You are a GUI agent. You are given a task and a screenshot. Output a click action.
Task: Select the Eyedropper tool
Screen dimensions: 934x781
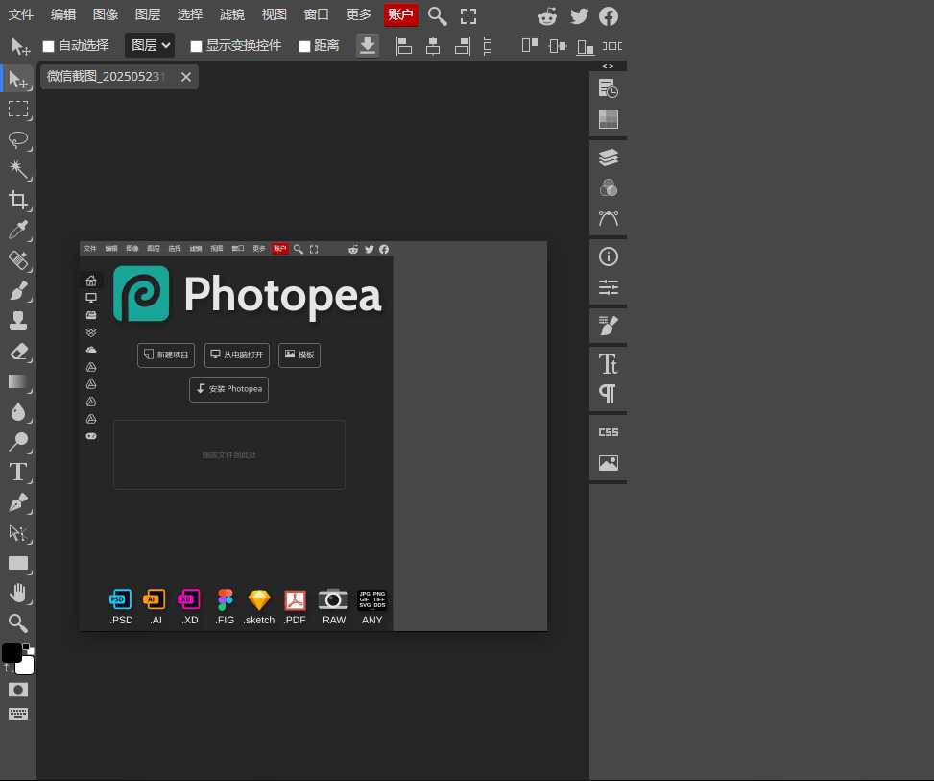18,230
